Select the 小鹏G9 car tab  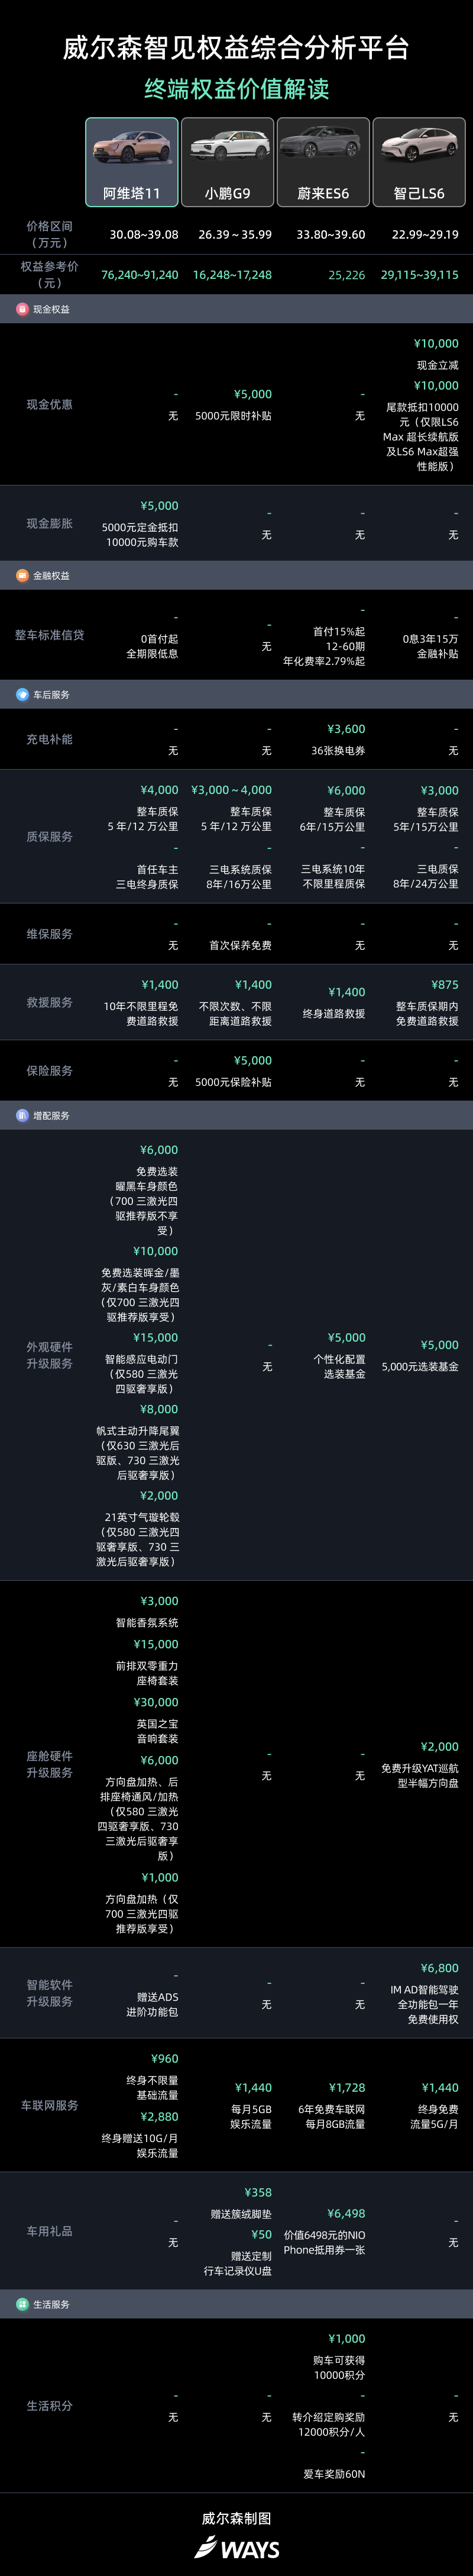coord(228,162)
